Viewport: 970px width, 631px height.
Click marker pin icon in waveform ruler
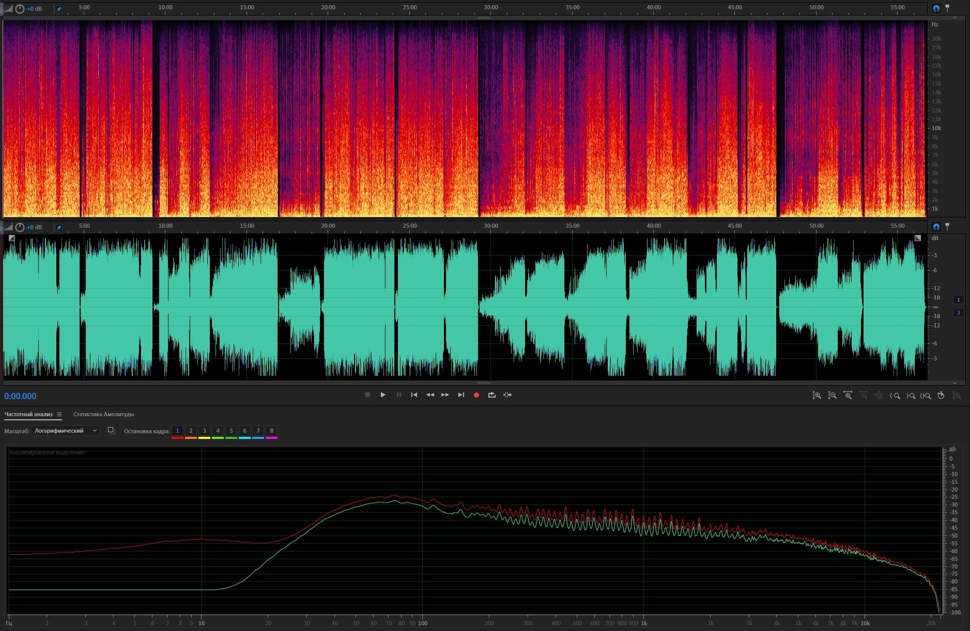(947, 227)
